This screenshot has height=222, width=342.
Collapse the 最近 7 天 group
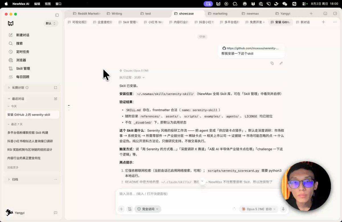9,124
